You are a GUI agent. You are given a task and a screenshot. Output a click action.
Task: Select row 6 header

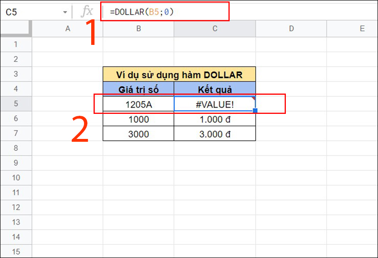pyautogui.click(x=16, y=119)
